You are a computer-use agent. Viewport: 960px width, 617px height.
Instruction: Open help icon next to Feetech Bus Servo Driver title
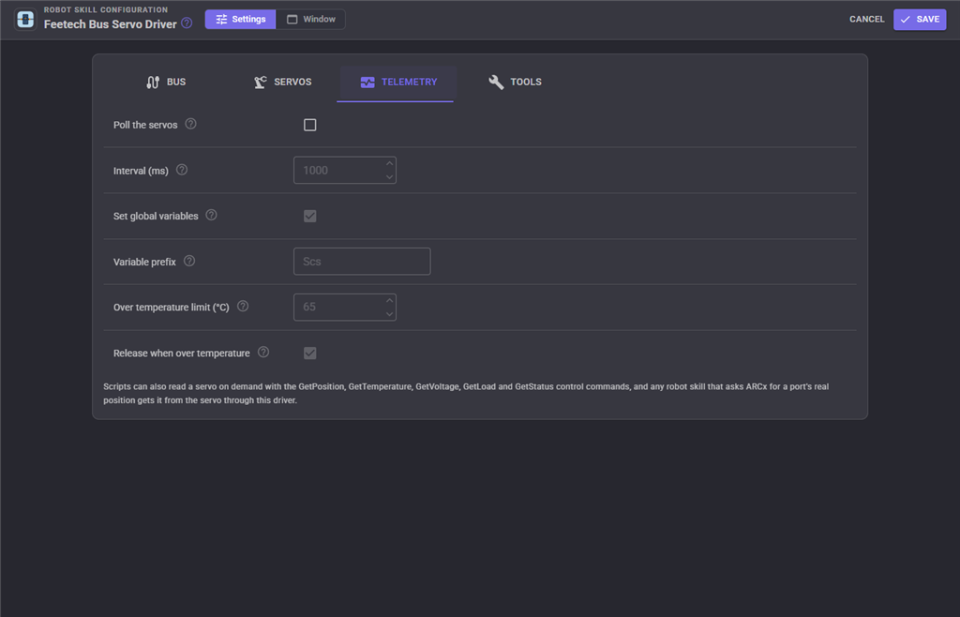pos(187,23)
